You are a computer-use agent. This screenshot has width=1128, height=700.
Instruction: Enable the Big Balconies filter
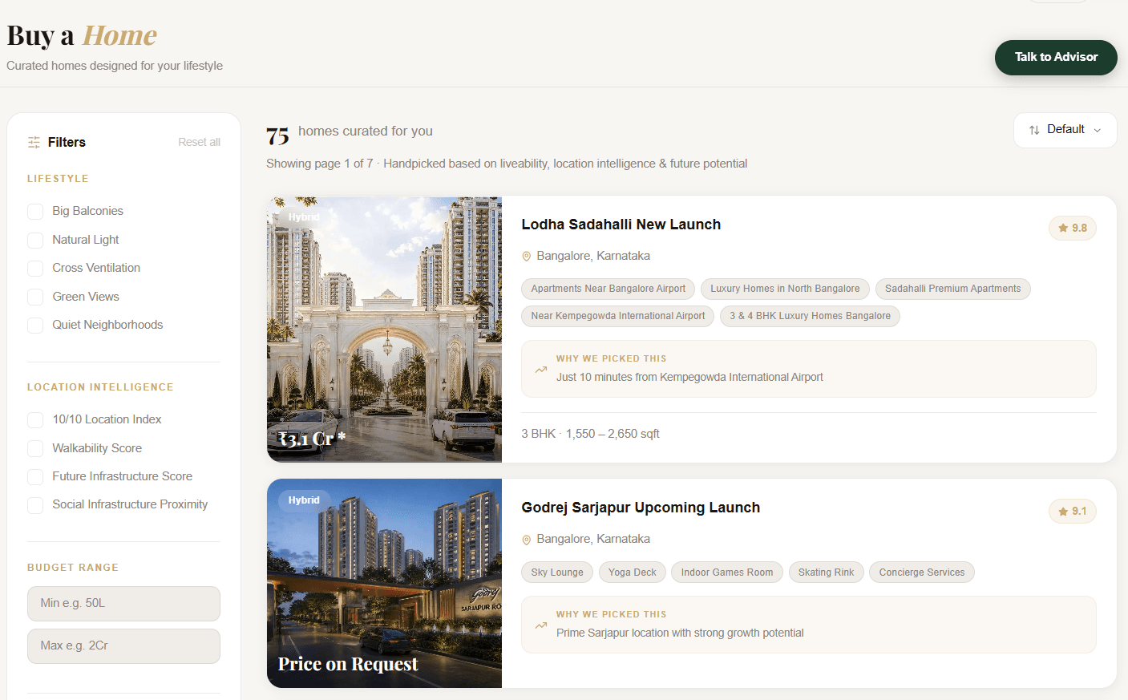(x=35, y=212)
